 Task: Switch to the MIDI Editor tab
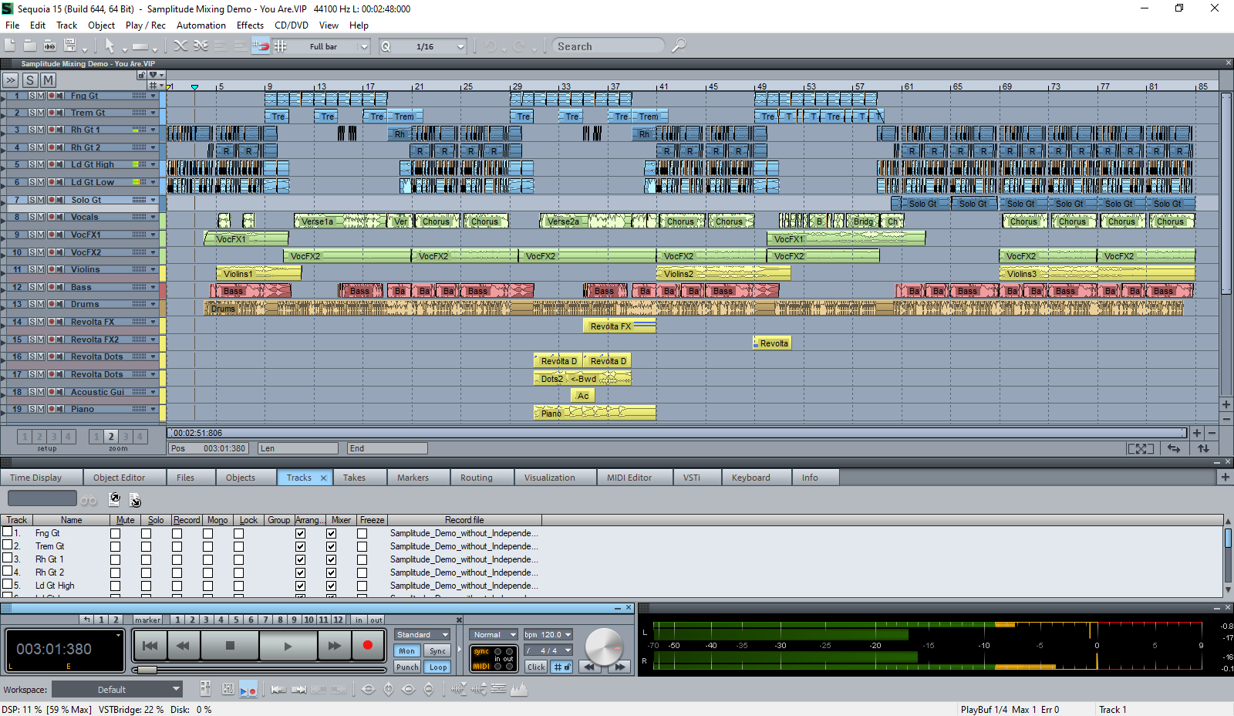[x=629, y=478]
